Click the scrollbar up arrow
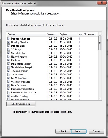 point(100,34)
